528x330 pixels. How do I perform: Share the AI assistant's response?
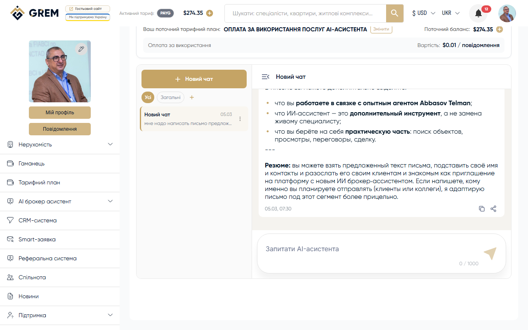coord(493,209)
